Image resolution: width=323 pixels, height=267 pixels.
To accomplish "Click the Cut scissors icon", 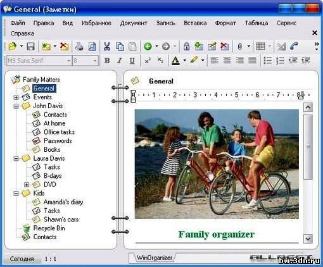I will [107, 46].
